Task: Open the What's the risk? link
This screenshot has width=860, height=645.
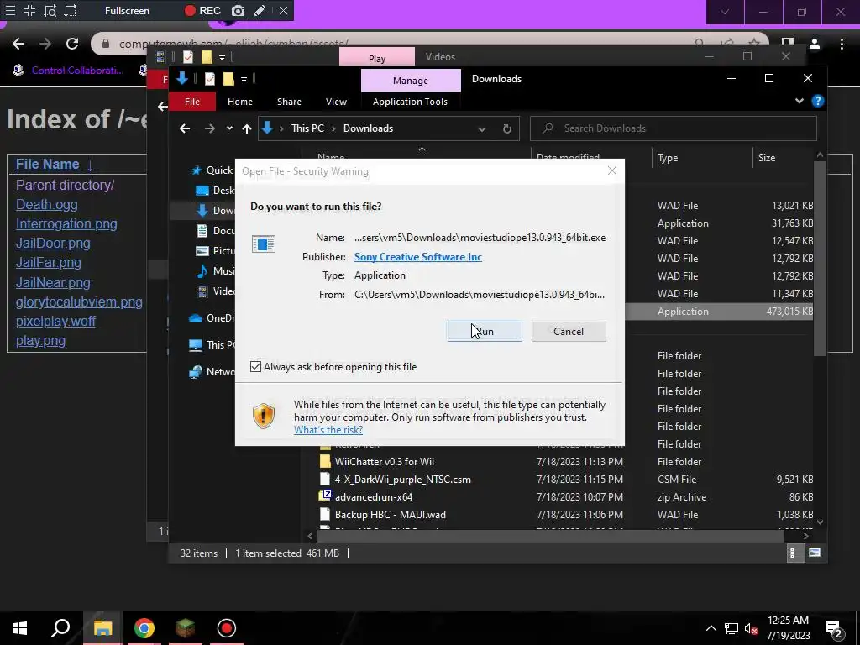Action: click(x=328, y=430)
